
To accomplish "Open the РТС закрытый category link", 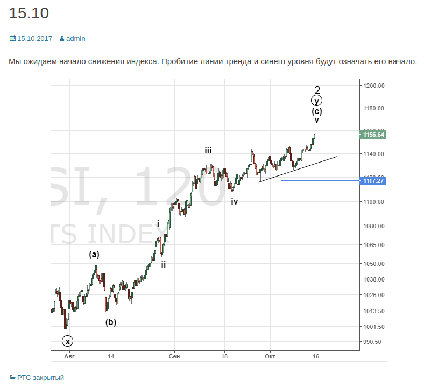I will (x=40, y=377).
